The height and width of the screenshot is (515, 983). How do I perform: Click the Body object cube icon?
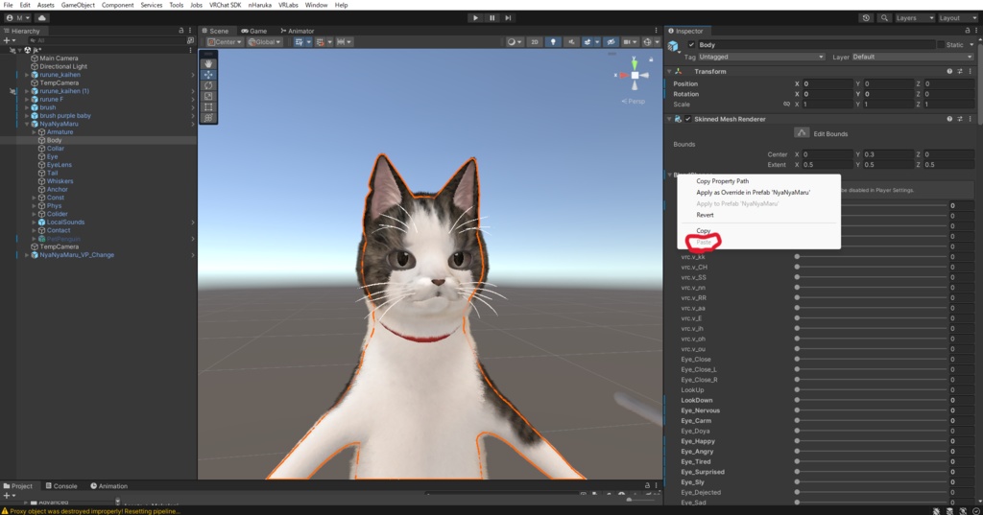click(673, 45)
